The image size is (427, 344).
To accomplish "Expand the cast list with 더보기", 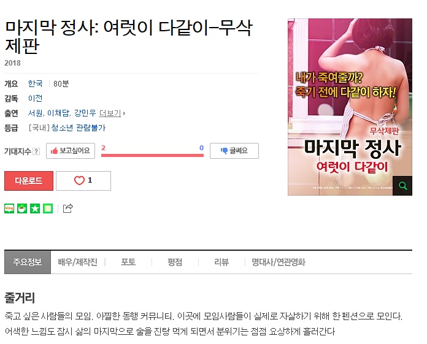I will click(x=112, y=113).
